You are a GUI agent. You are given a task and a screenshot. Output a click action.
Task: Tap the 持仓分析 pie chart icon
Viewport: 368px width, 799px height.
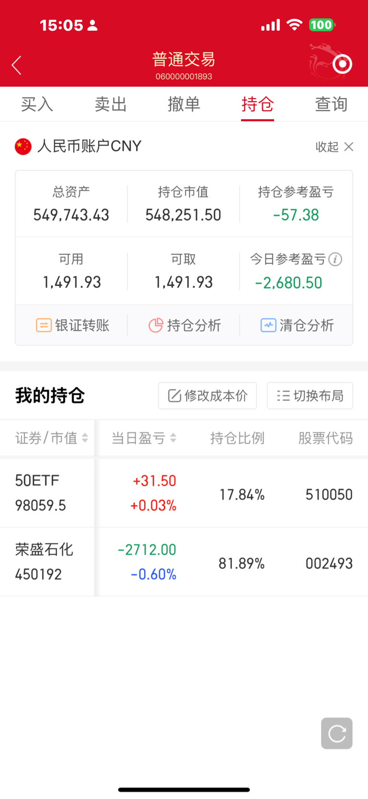click(156, 325)
